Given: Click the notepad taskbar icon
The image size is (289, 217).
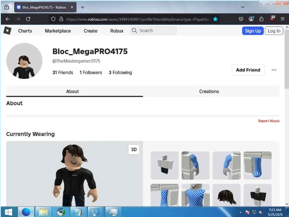Looking at the screenshot, I should 77,212.
